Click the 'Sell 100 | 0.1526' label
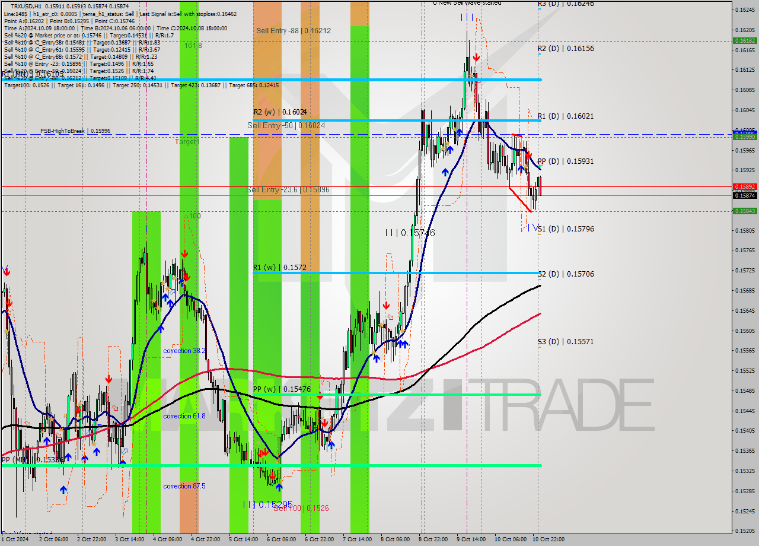Viewport: 759px width, 546px height. (x=301, y=508)
